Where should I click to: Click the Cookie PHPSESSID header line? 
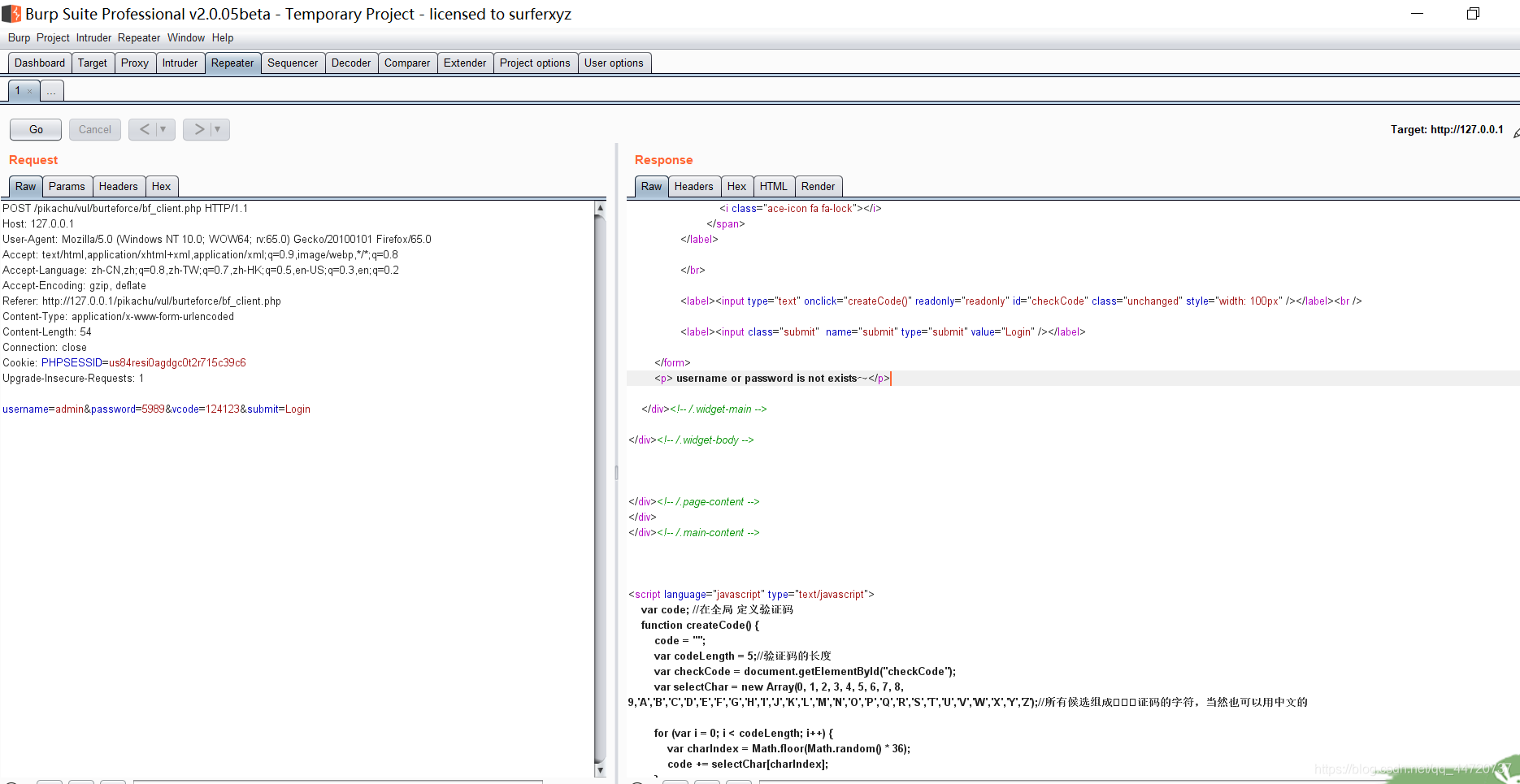(124, 362)
